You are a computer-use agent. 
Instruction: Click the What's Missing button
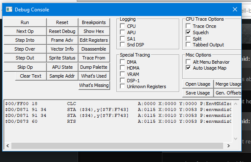pos(94,85)
